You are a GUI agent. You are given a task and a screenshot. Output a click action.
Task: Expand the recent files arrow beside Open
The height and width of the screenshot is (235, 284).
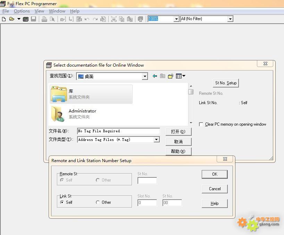click(19, 19)
